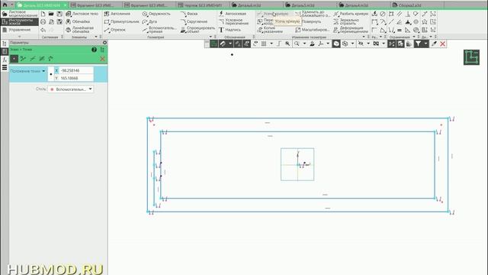
Task: Toggle the grid display button
Action: [x=264, y=44]
